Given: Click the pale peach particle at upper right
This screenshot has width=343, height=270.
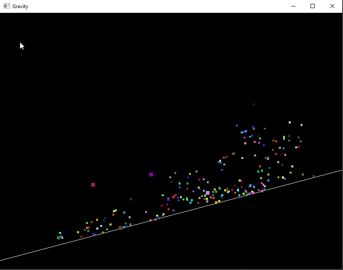Looking at the screenshot, I should (x=302, y=125).
